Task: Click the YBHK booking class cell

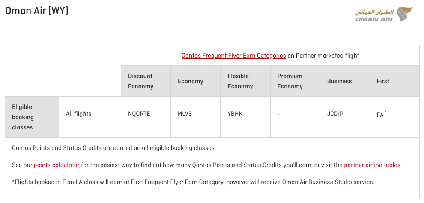Action: pyautogui.click(x=235, y=114)
